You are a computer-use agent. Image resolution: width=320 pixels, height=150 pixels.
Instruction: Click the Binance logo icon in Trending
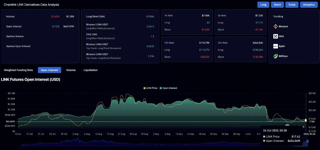(276, 27)
